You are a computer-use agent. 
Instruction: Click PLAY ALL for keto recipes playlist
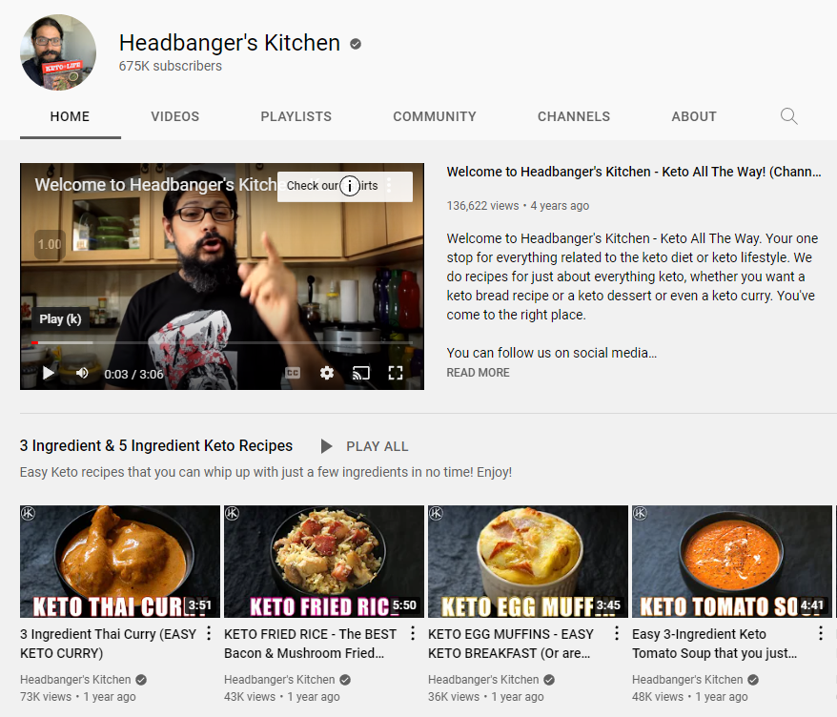[x=364, y=446]
